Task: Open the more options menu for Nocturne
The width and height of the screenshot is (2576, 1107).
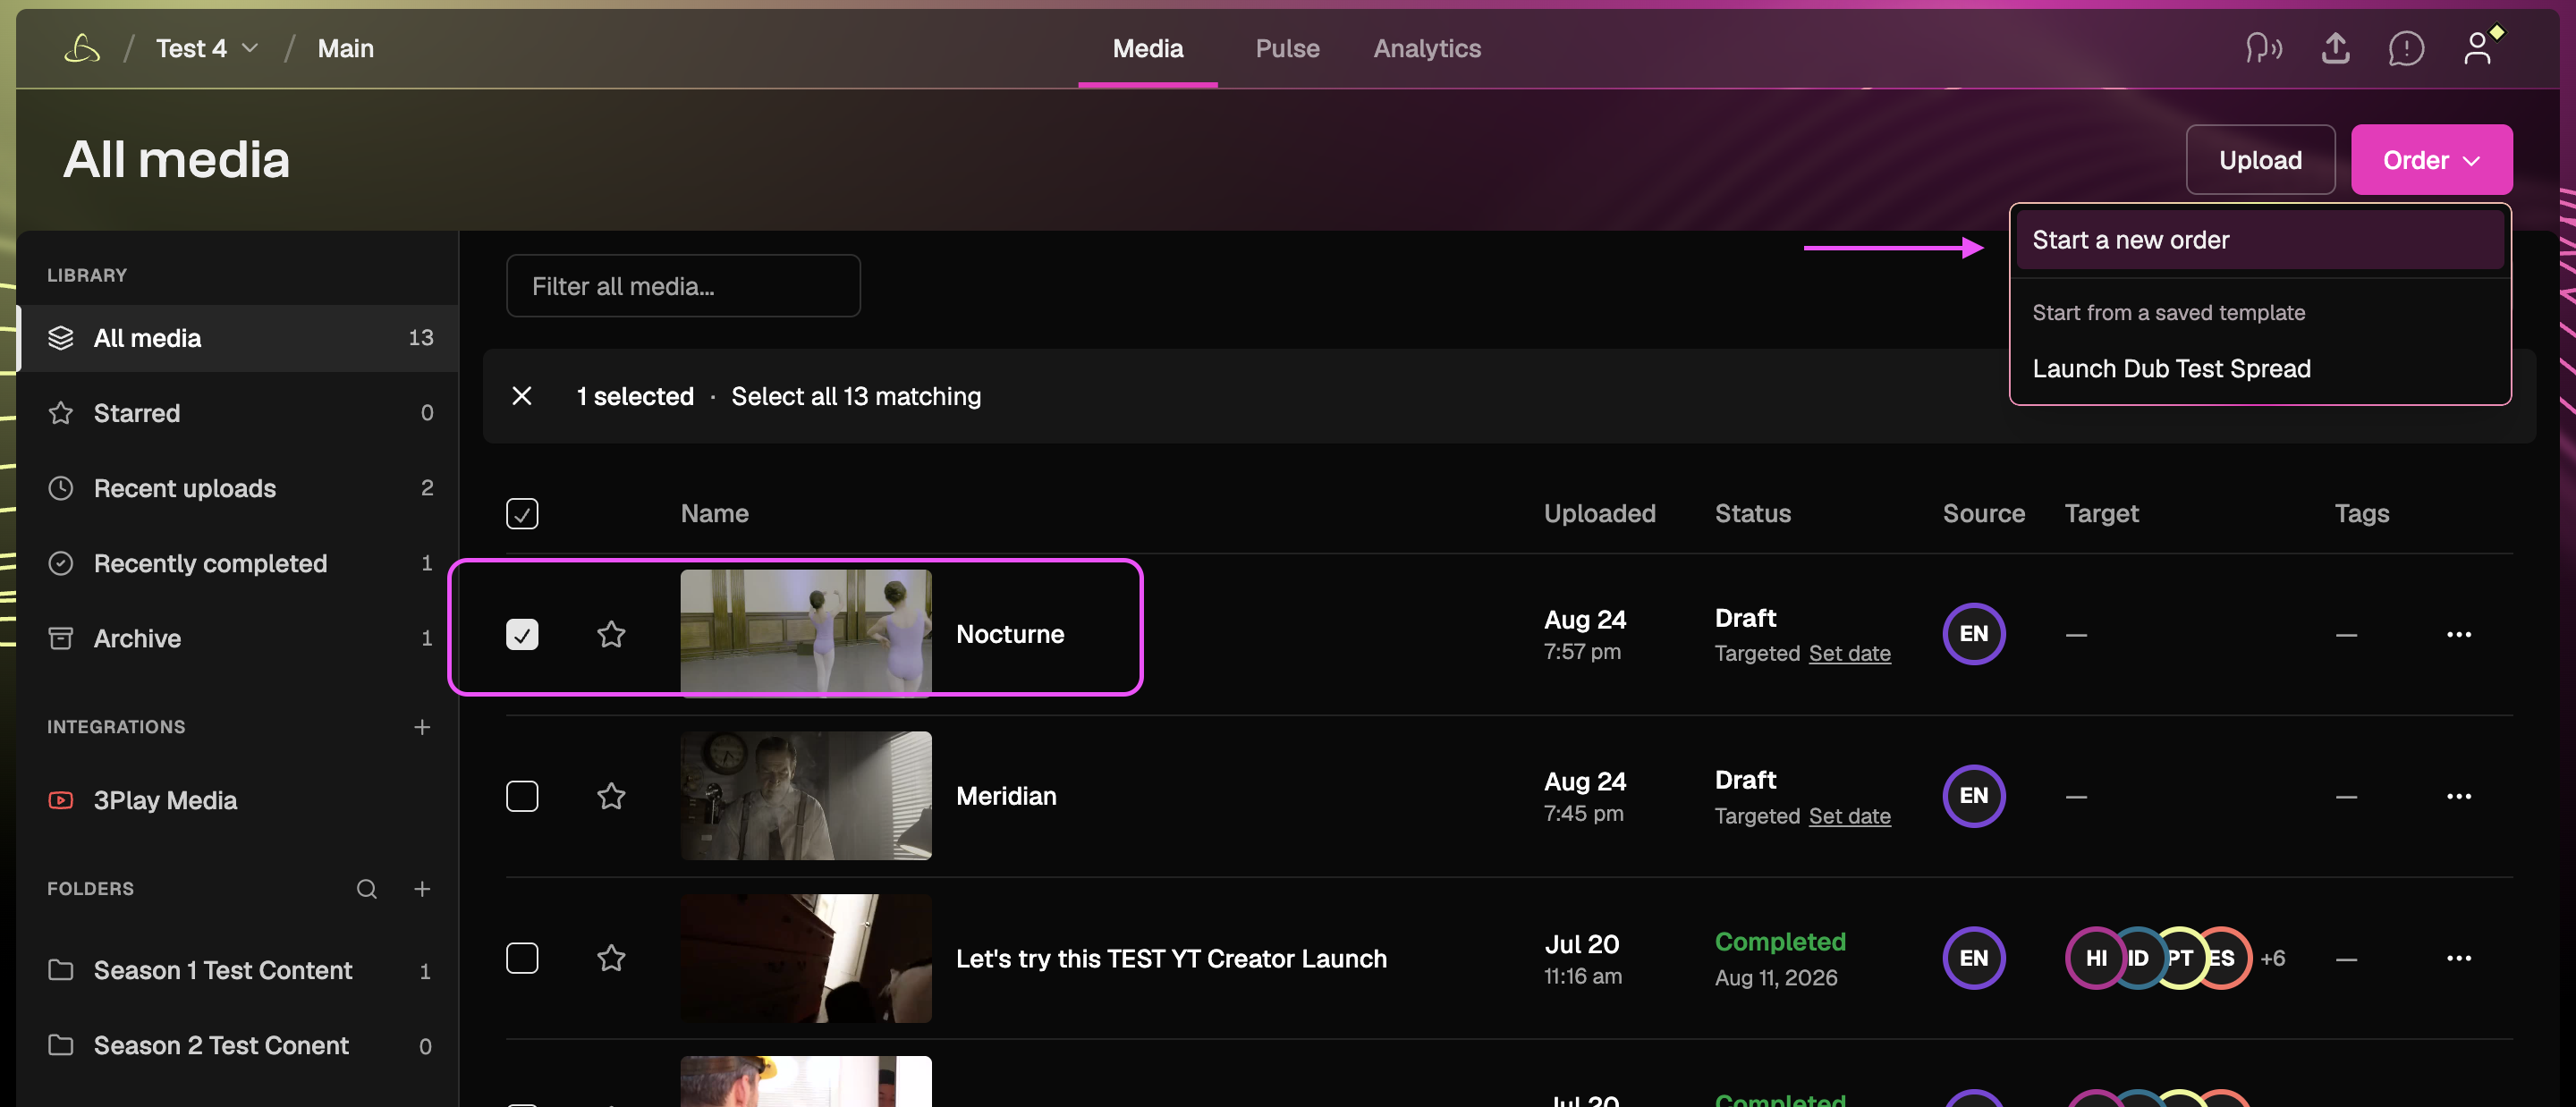Action: coord(2458,634)
